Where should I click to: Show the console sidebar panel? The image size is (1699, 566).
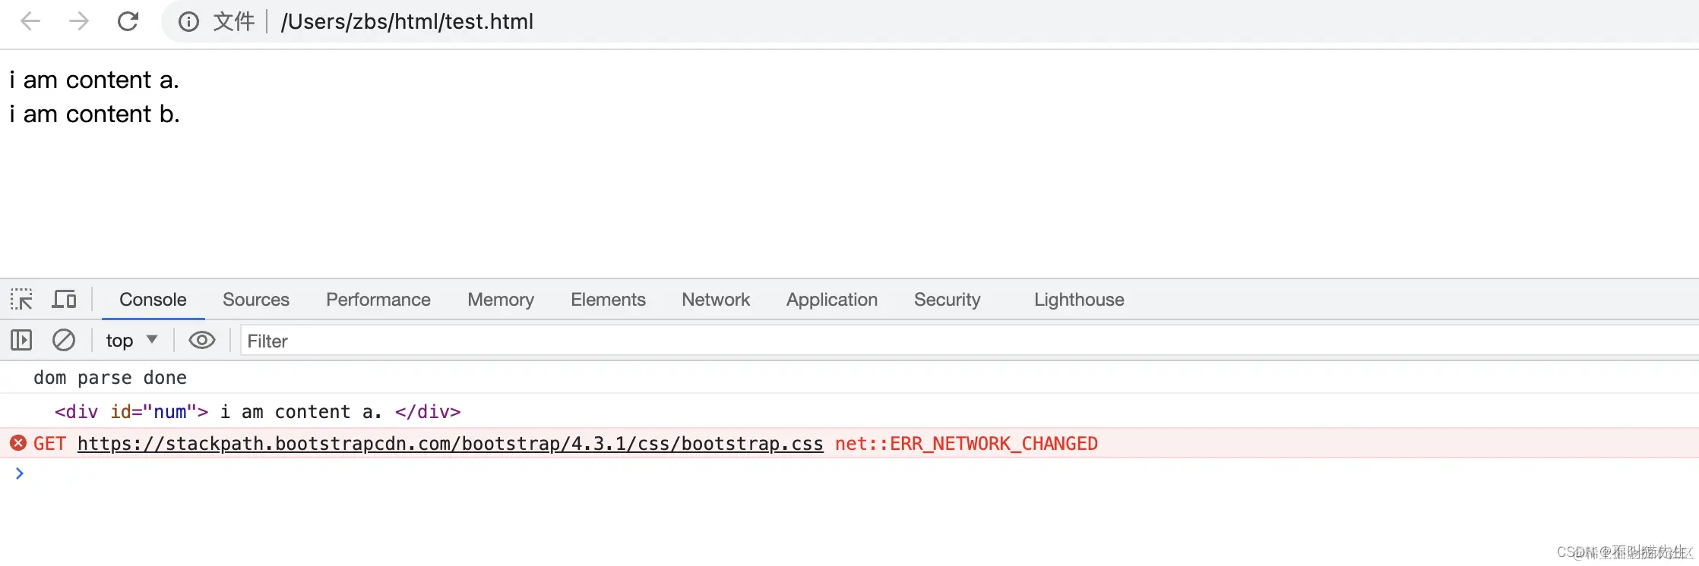(x=21, y=340)
